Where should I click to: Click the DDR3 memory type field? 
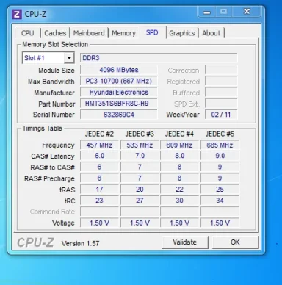[159, 58]
